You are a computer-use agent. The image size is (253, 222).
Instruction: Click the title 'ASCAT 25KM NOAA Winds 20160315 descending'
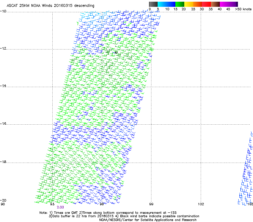pyautogui.click(x=50, y=6)
